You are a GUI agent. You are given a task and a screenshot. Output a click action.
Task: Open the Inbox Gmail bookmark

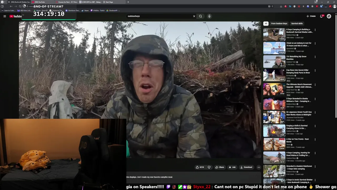point(24,11)
